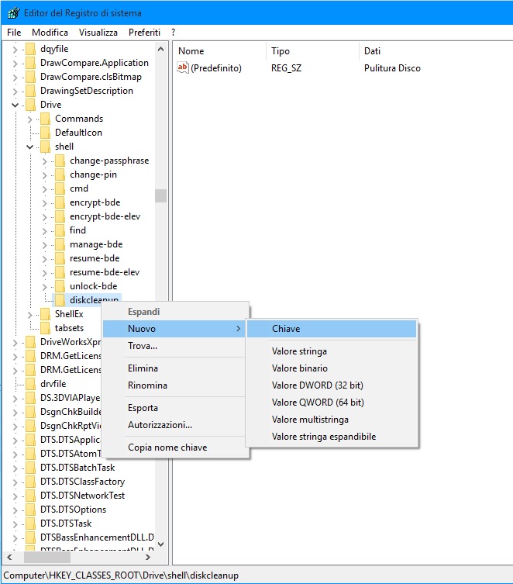
Task: Click the Dati column header
Action: (436, 51)
